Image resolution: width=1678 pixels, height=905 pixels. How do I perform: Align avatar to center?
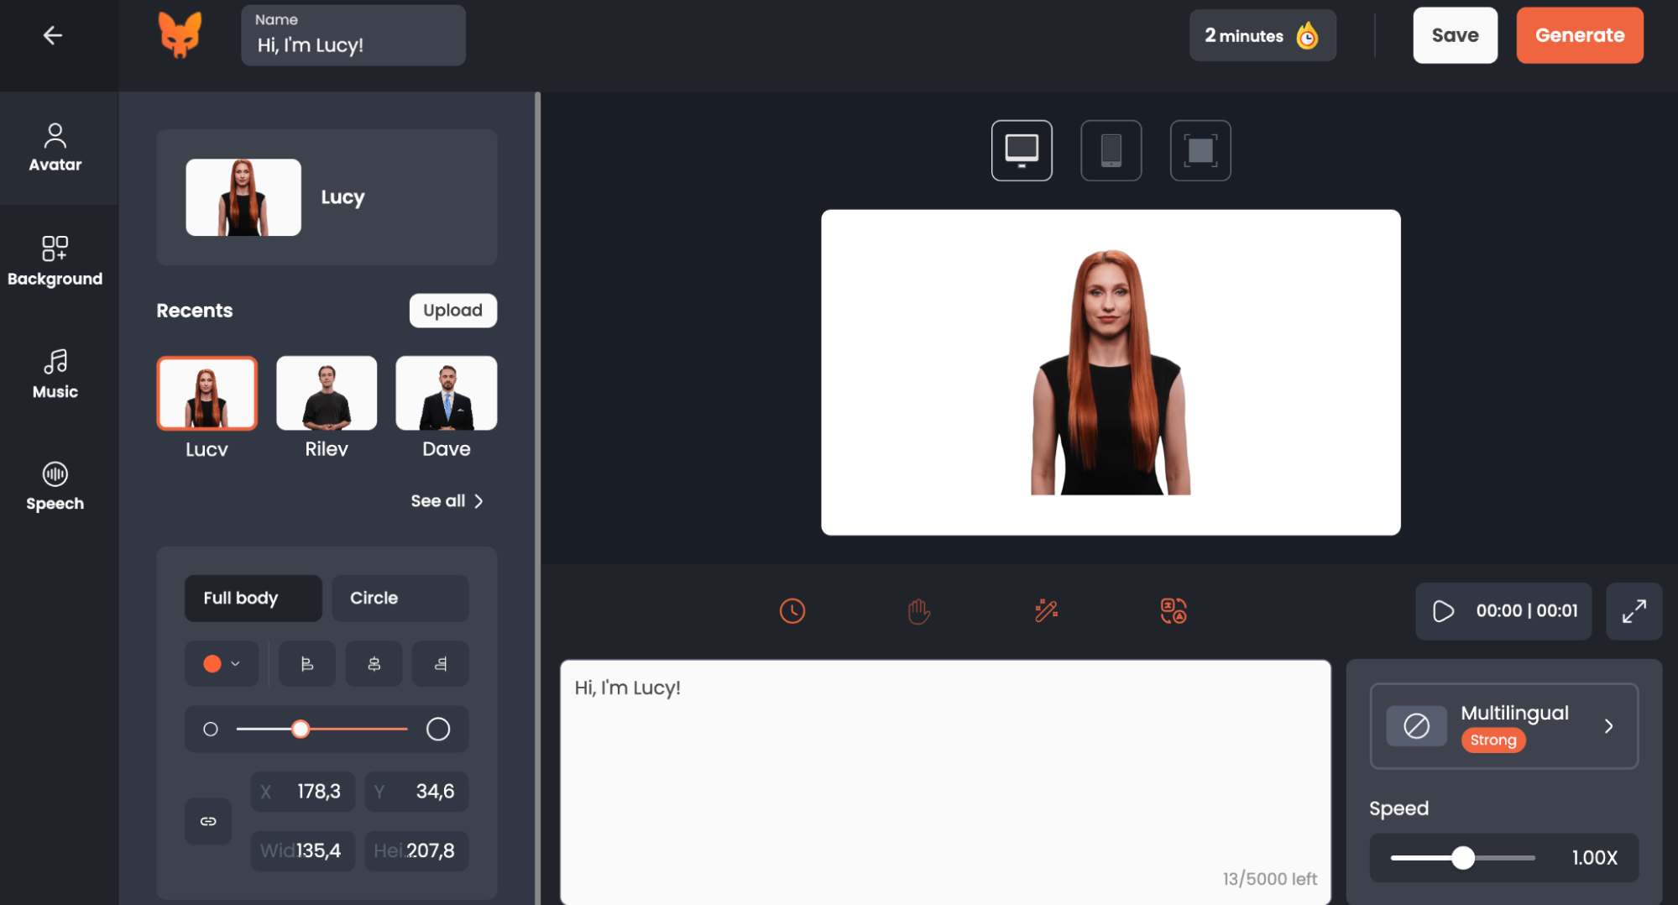(374, 664)
